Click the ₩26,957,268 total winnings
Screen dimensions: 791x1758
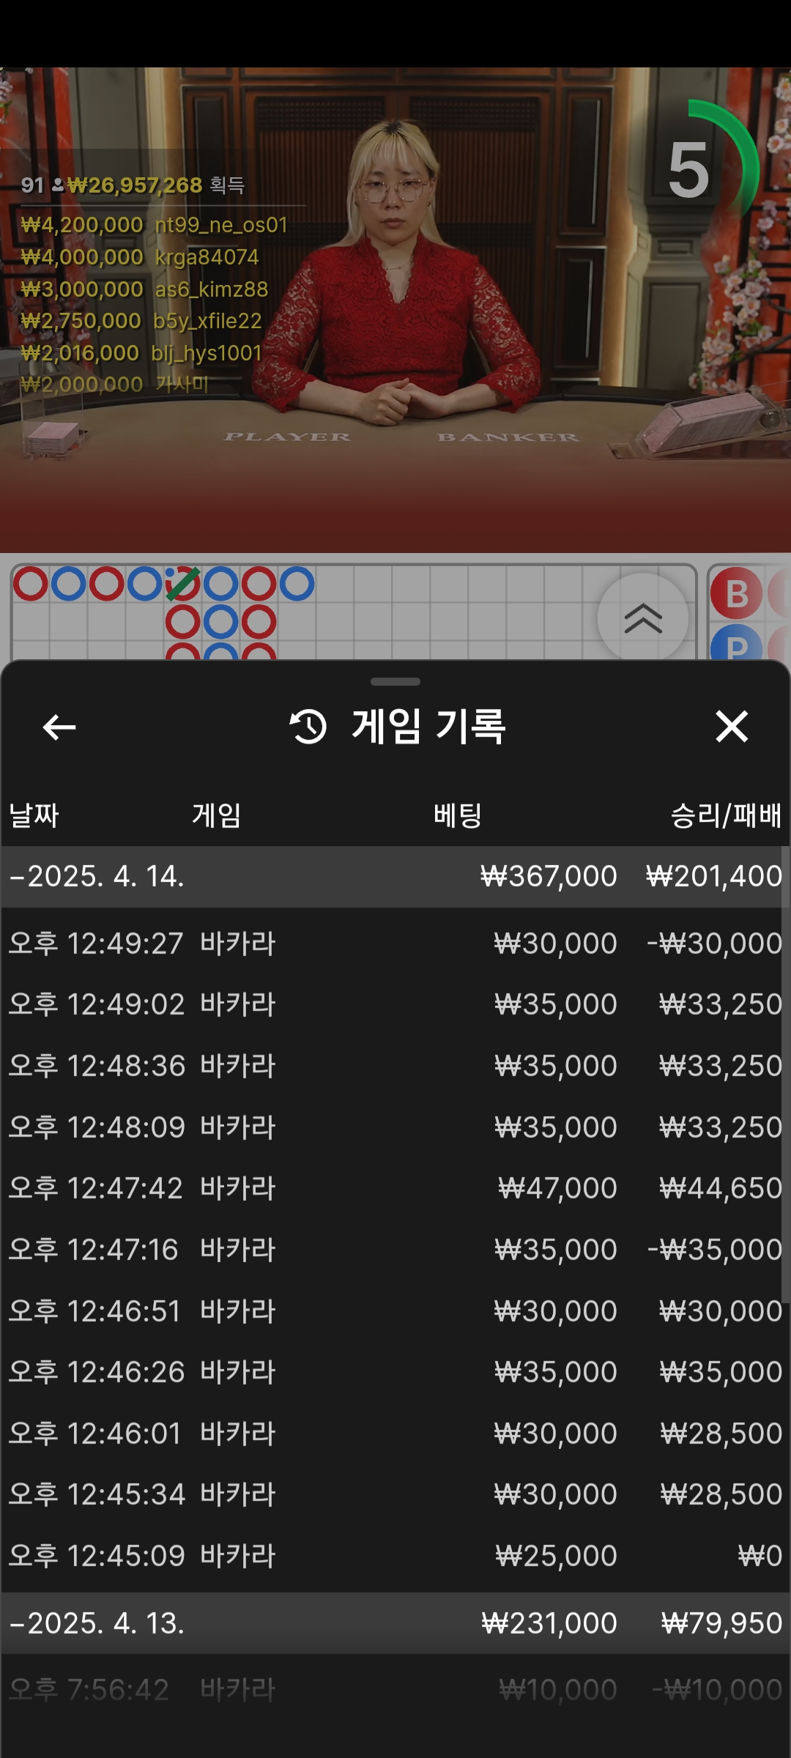(135, 185)
